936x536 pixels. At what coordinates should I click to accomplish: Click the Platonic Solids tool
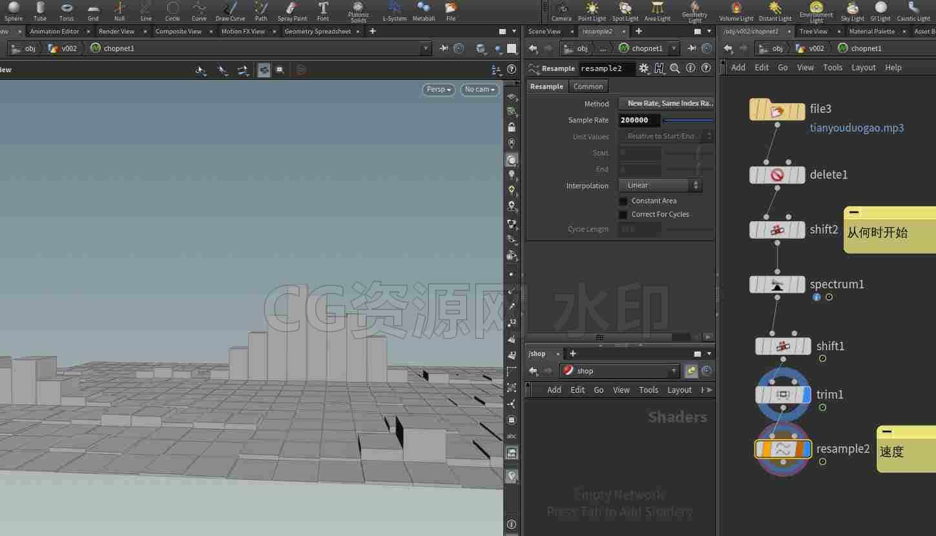[x=359, y=11]
